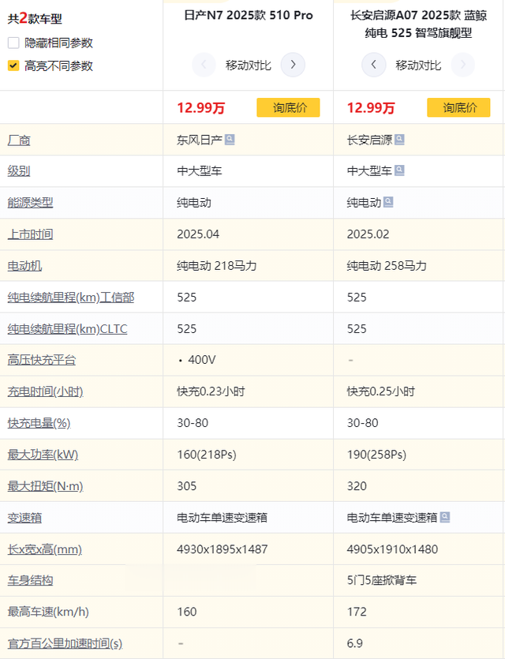Uncheck 高亮不同参数 checkbox

click(x=13, y=66)
